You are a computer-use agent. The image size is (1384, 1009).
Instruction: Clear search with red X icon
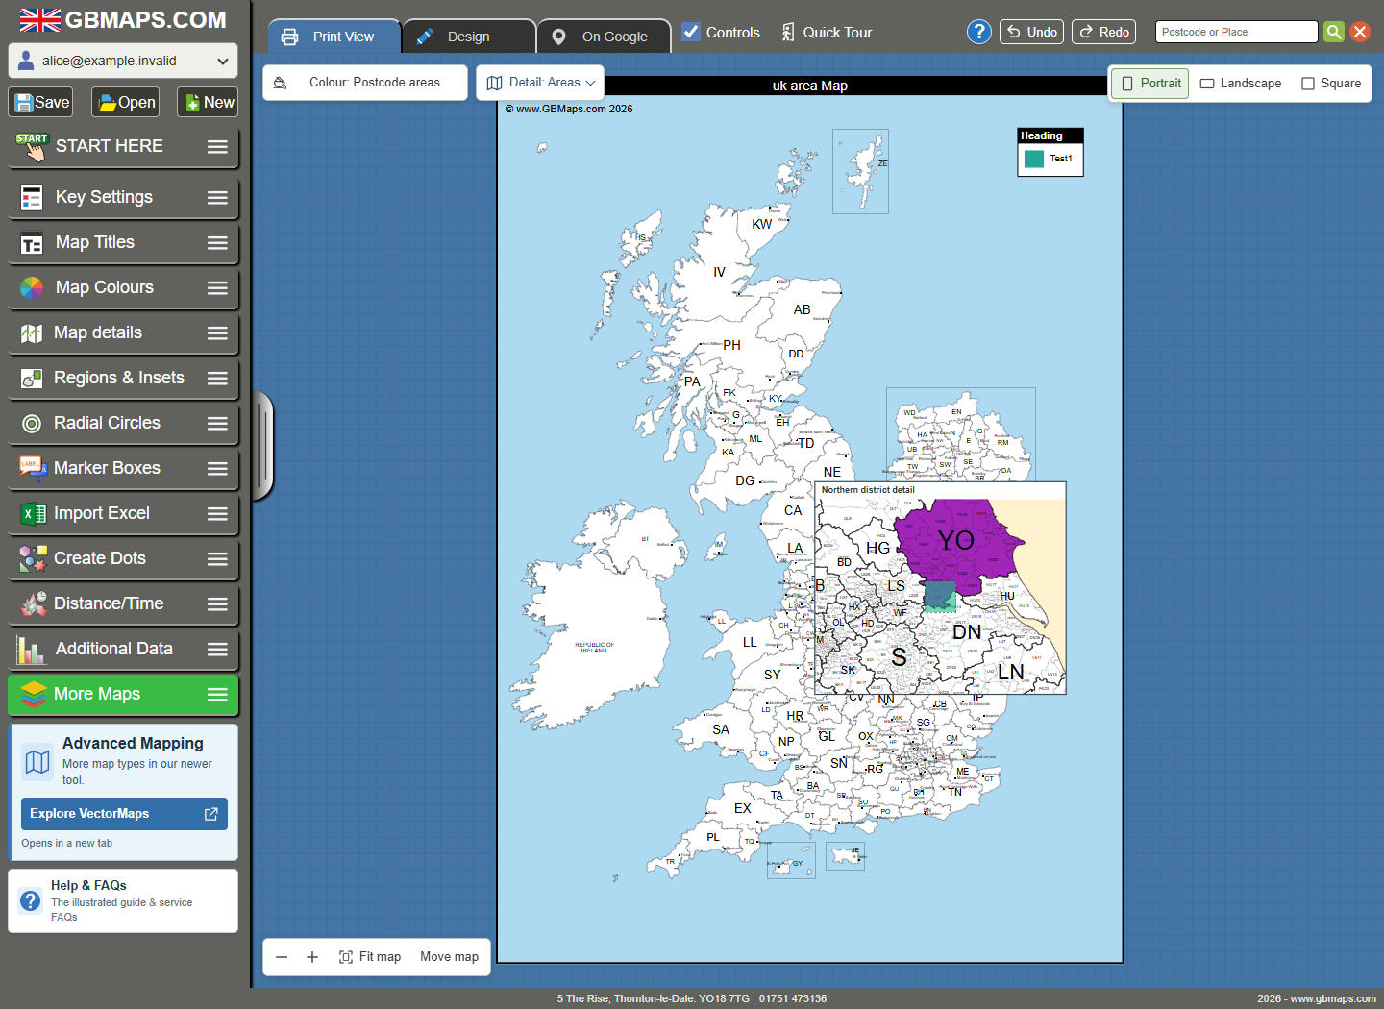click(1360, 32)
